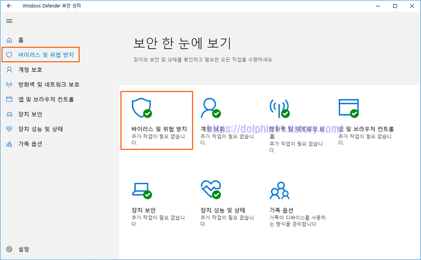Click the person icon for 계정 보호 in sidebar
This screenshot has height=260, width=421.
(x=9, y=69)
